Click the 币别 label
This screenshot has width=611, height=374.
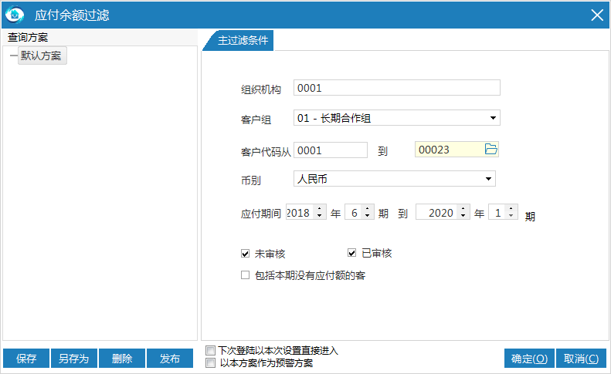click(251, 180)
